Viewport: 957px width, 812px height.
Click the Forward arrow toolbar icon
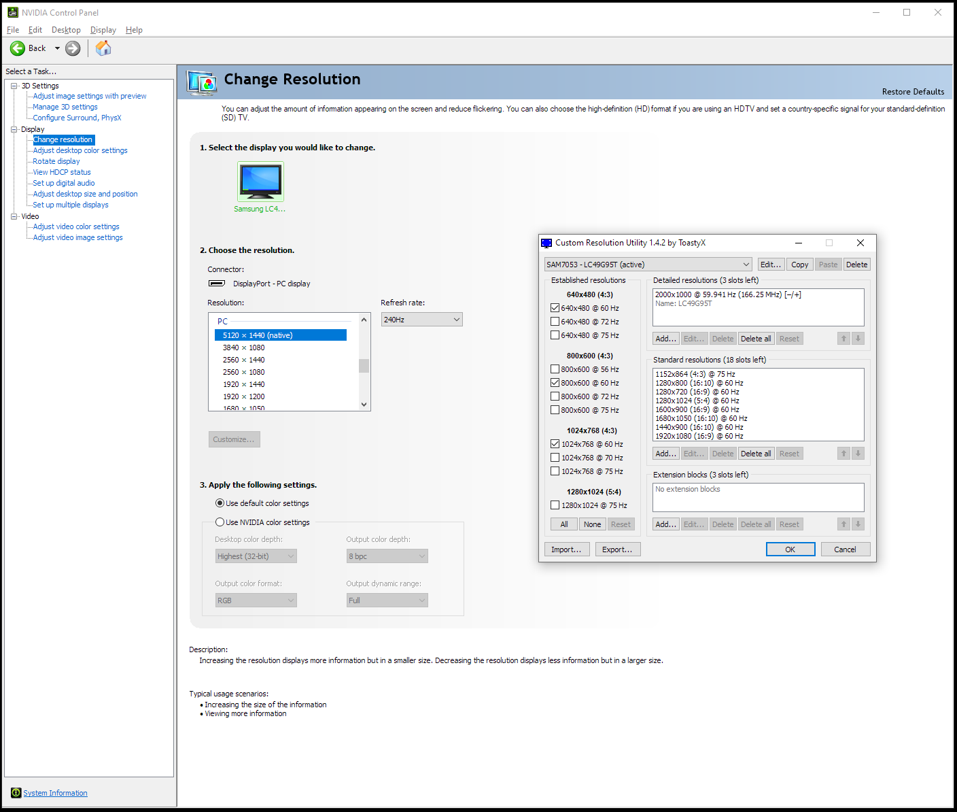click(x=73, y=48)
